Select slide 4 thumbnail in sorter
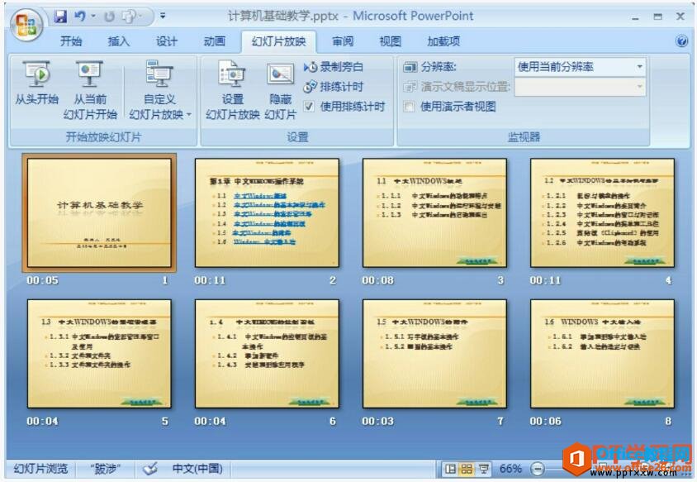 pos(602,212)
